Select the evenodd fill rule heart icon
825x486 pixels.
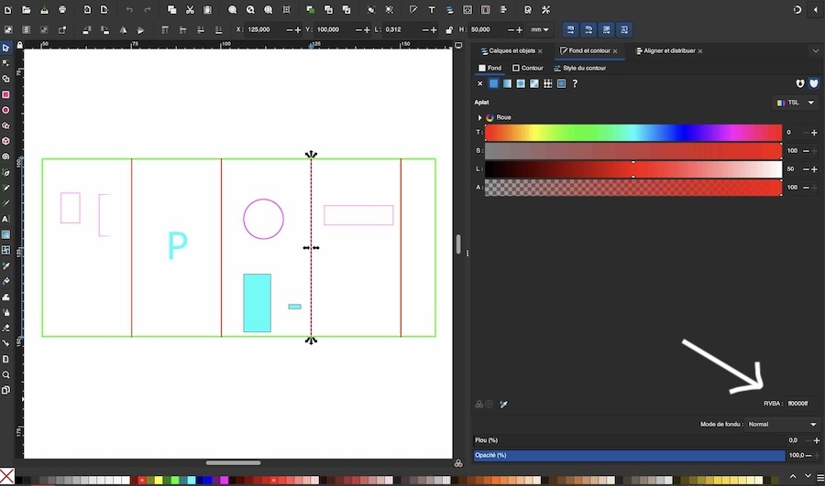(x=800, y=83)
